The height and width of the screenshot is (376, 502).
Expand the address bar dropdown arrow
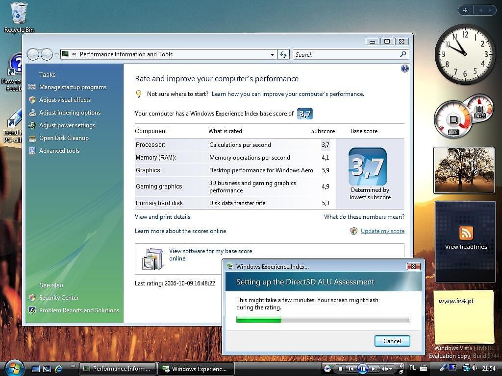point(273,54)
